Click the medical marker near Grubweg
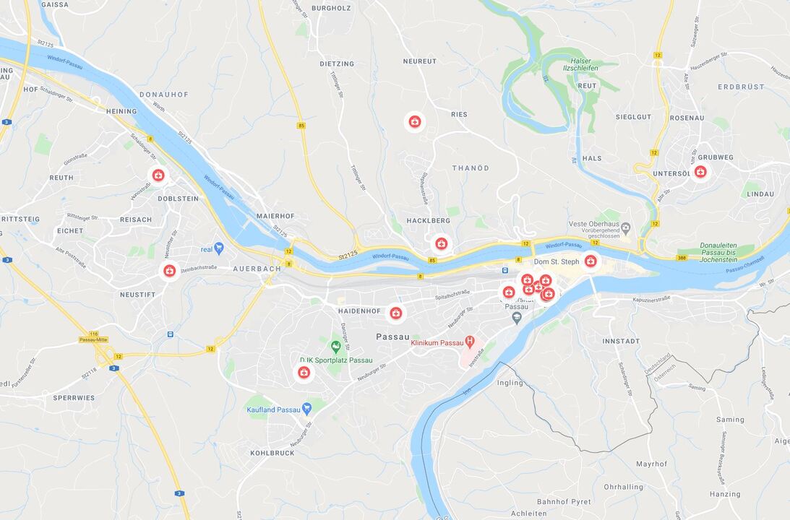This screenshot has width=790, height=520. [700, 172]
